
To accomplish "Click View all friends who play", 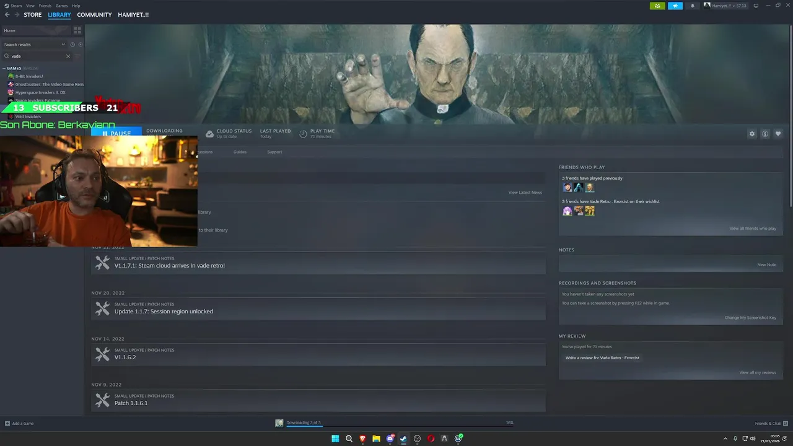I will coord(753,229).
